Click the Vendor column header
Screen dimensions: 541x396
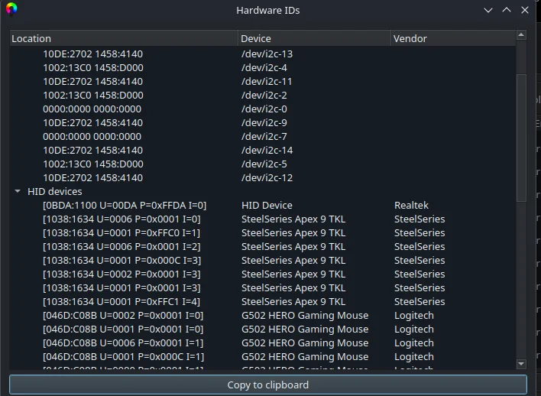pos(453,38)
